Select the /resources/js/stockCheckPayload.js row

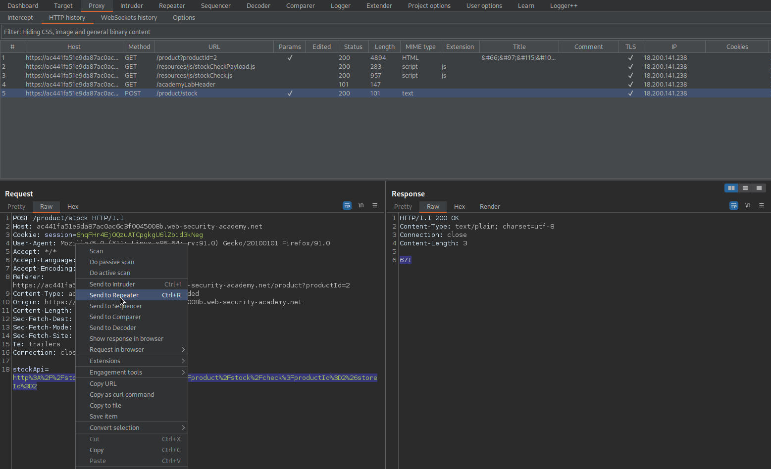click(385, 66)
